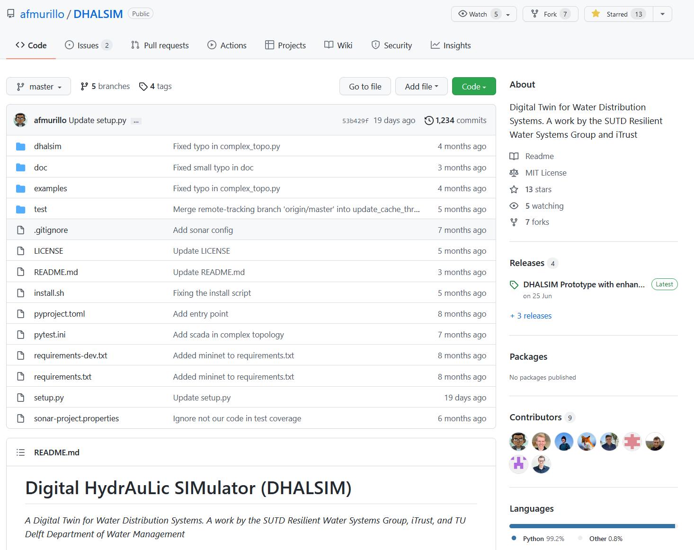Open the pyproject.toml file
Image resolution: width=694 pixels, height=550 pixels.
(60, 314)
